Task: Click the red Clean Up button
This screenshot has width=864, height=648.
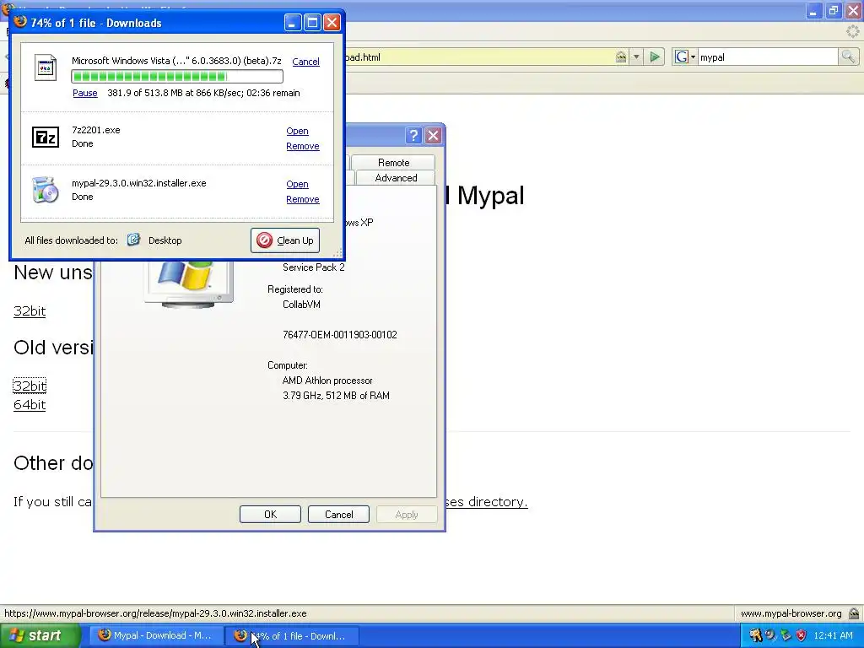Action: tap(285, 240)
